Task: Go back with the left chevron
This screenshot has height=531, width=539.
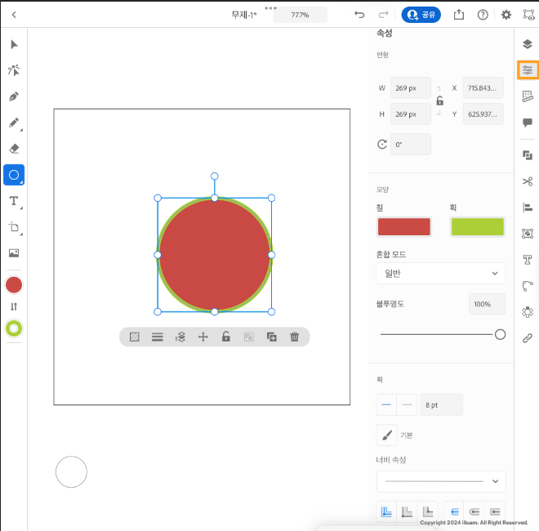Action: (14, 15)
